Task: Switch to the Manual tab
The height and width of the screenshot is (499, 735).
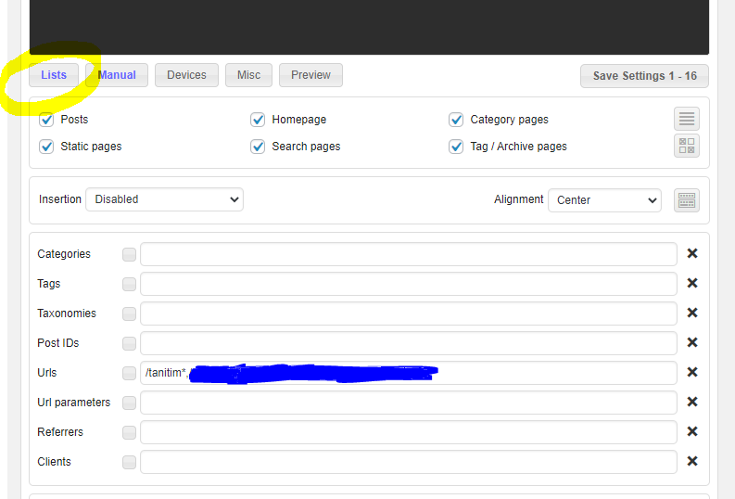Action: click(117, 75)
